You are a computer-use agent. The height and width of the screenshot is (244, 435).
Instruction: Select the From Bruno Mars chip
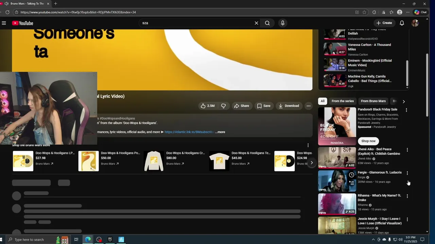pyautogui.click(x=373, y=101)
